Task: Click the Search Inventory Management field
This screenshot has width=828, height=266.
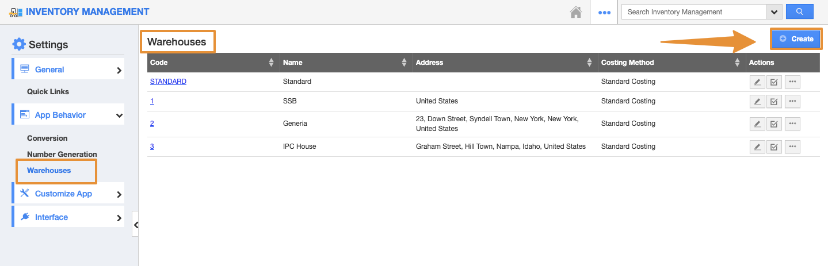Action: 694,12
